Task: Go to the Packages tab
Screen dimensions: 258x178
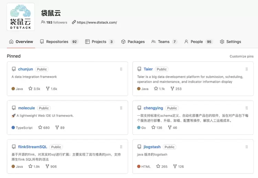Action: 133,42
